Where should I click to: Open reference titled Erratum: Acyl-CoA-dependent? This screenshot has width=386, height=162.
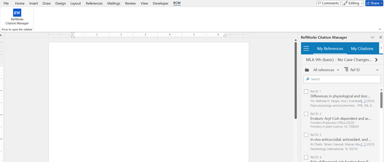[341, 119]
